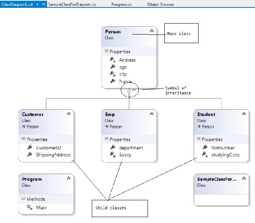Open the SampleClassForDiagram.cs tab
The width and height of the screenshot is (255, 223).
coord(72,4)
